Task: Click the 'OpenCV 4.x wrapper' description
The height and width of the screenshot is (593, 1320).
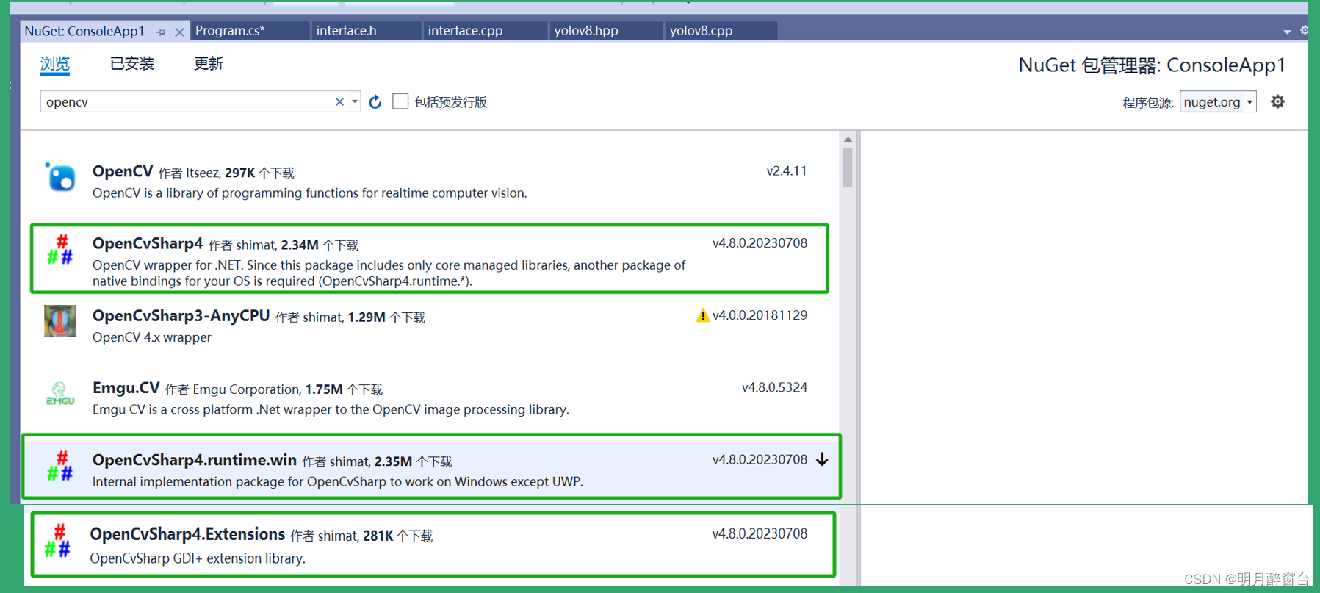Action: click(x=152, y=337)
